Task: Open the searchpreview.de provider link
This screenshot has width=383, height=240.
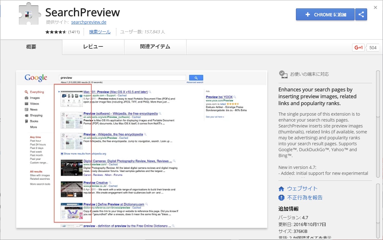Action: coord(88,22)
